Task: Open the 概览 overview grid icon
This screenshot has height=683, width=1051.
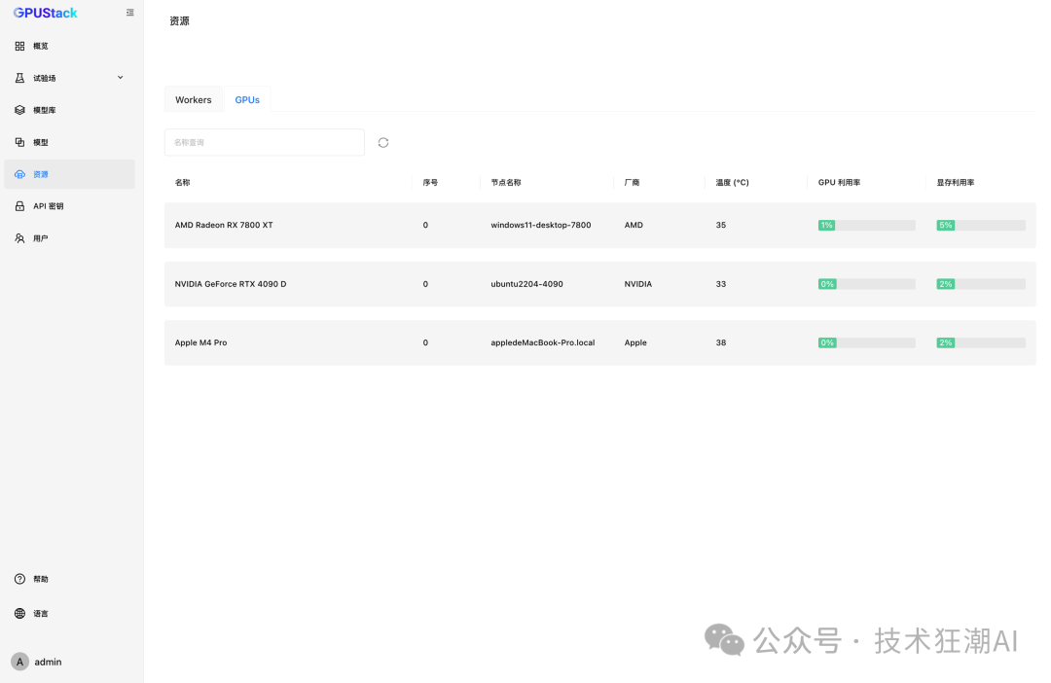Action: [20, 47]
